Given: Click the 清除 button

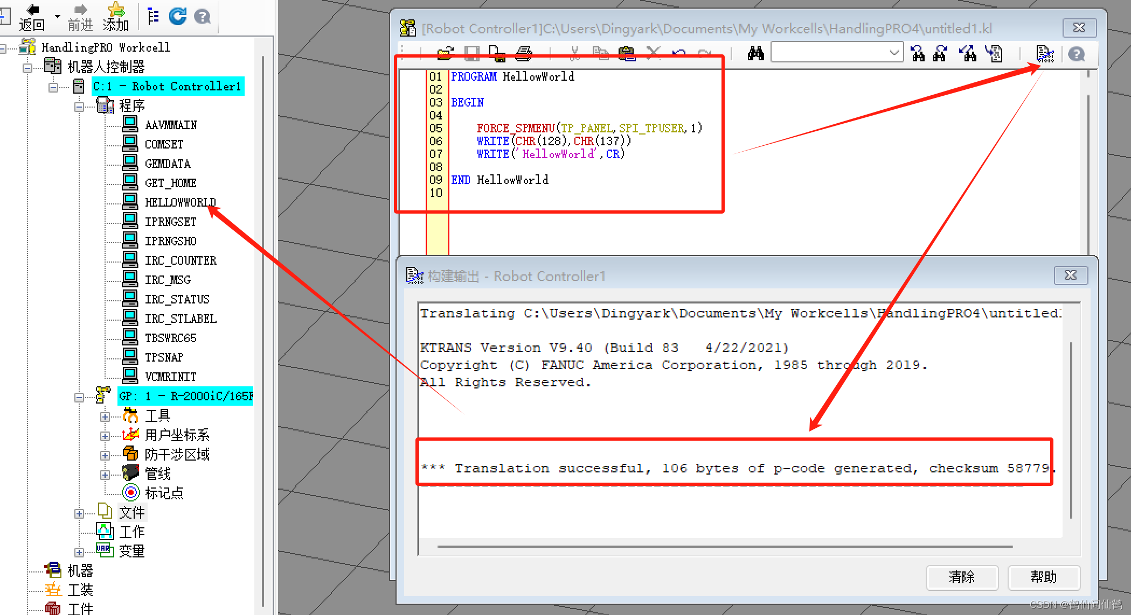Looking at the screenshot, I should tap(962, 577).
